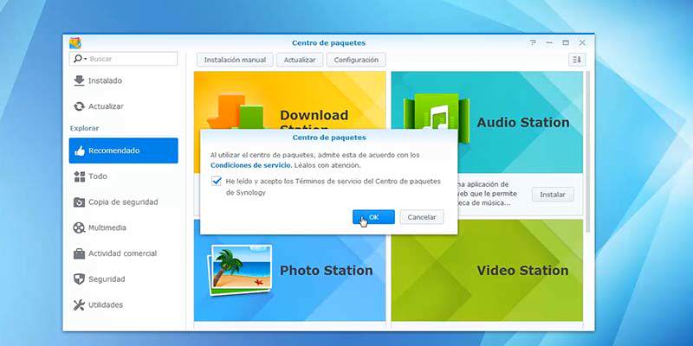Click the Buscar search input field
Viewport: 693px width, 346px height.
[123, 59]
